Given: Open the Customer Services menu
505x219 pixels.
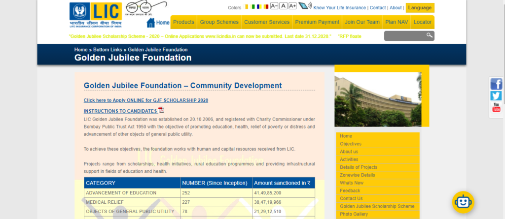Looking at the screenshot, I should tap(267, 22).
